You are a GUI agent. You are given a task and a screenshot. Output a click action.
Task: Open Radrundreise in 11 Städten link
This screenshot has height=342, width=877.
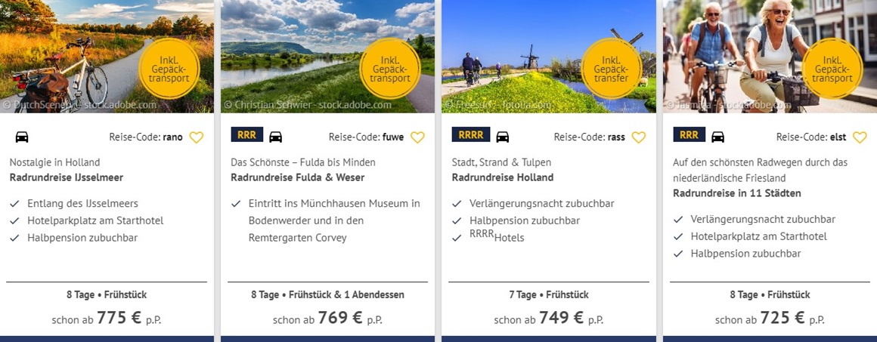click(x=736, y=193)
